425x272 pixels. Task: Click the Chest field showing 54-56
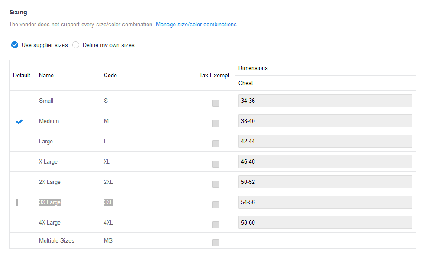pyautogui.click(x=325, y=202)
